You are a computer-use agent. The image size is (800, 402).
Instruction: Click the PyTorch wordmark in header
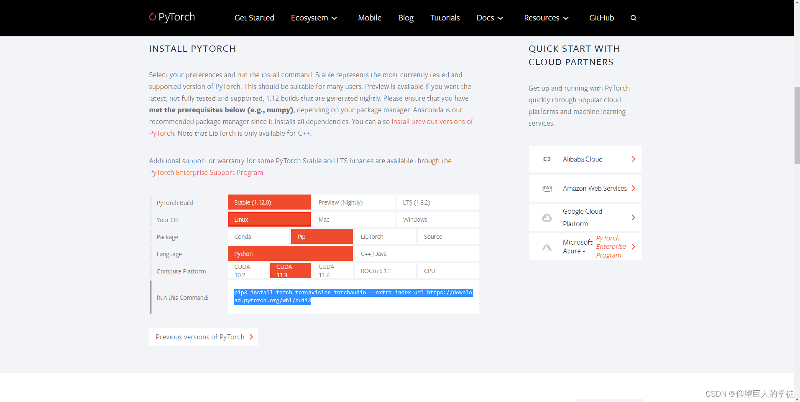point(177,17)
